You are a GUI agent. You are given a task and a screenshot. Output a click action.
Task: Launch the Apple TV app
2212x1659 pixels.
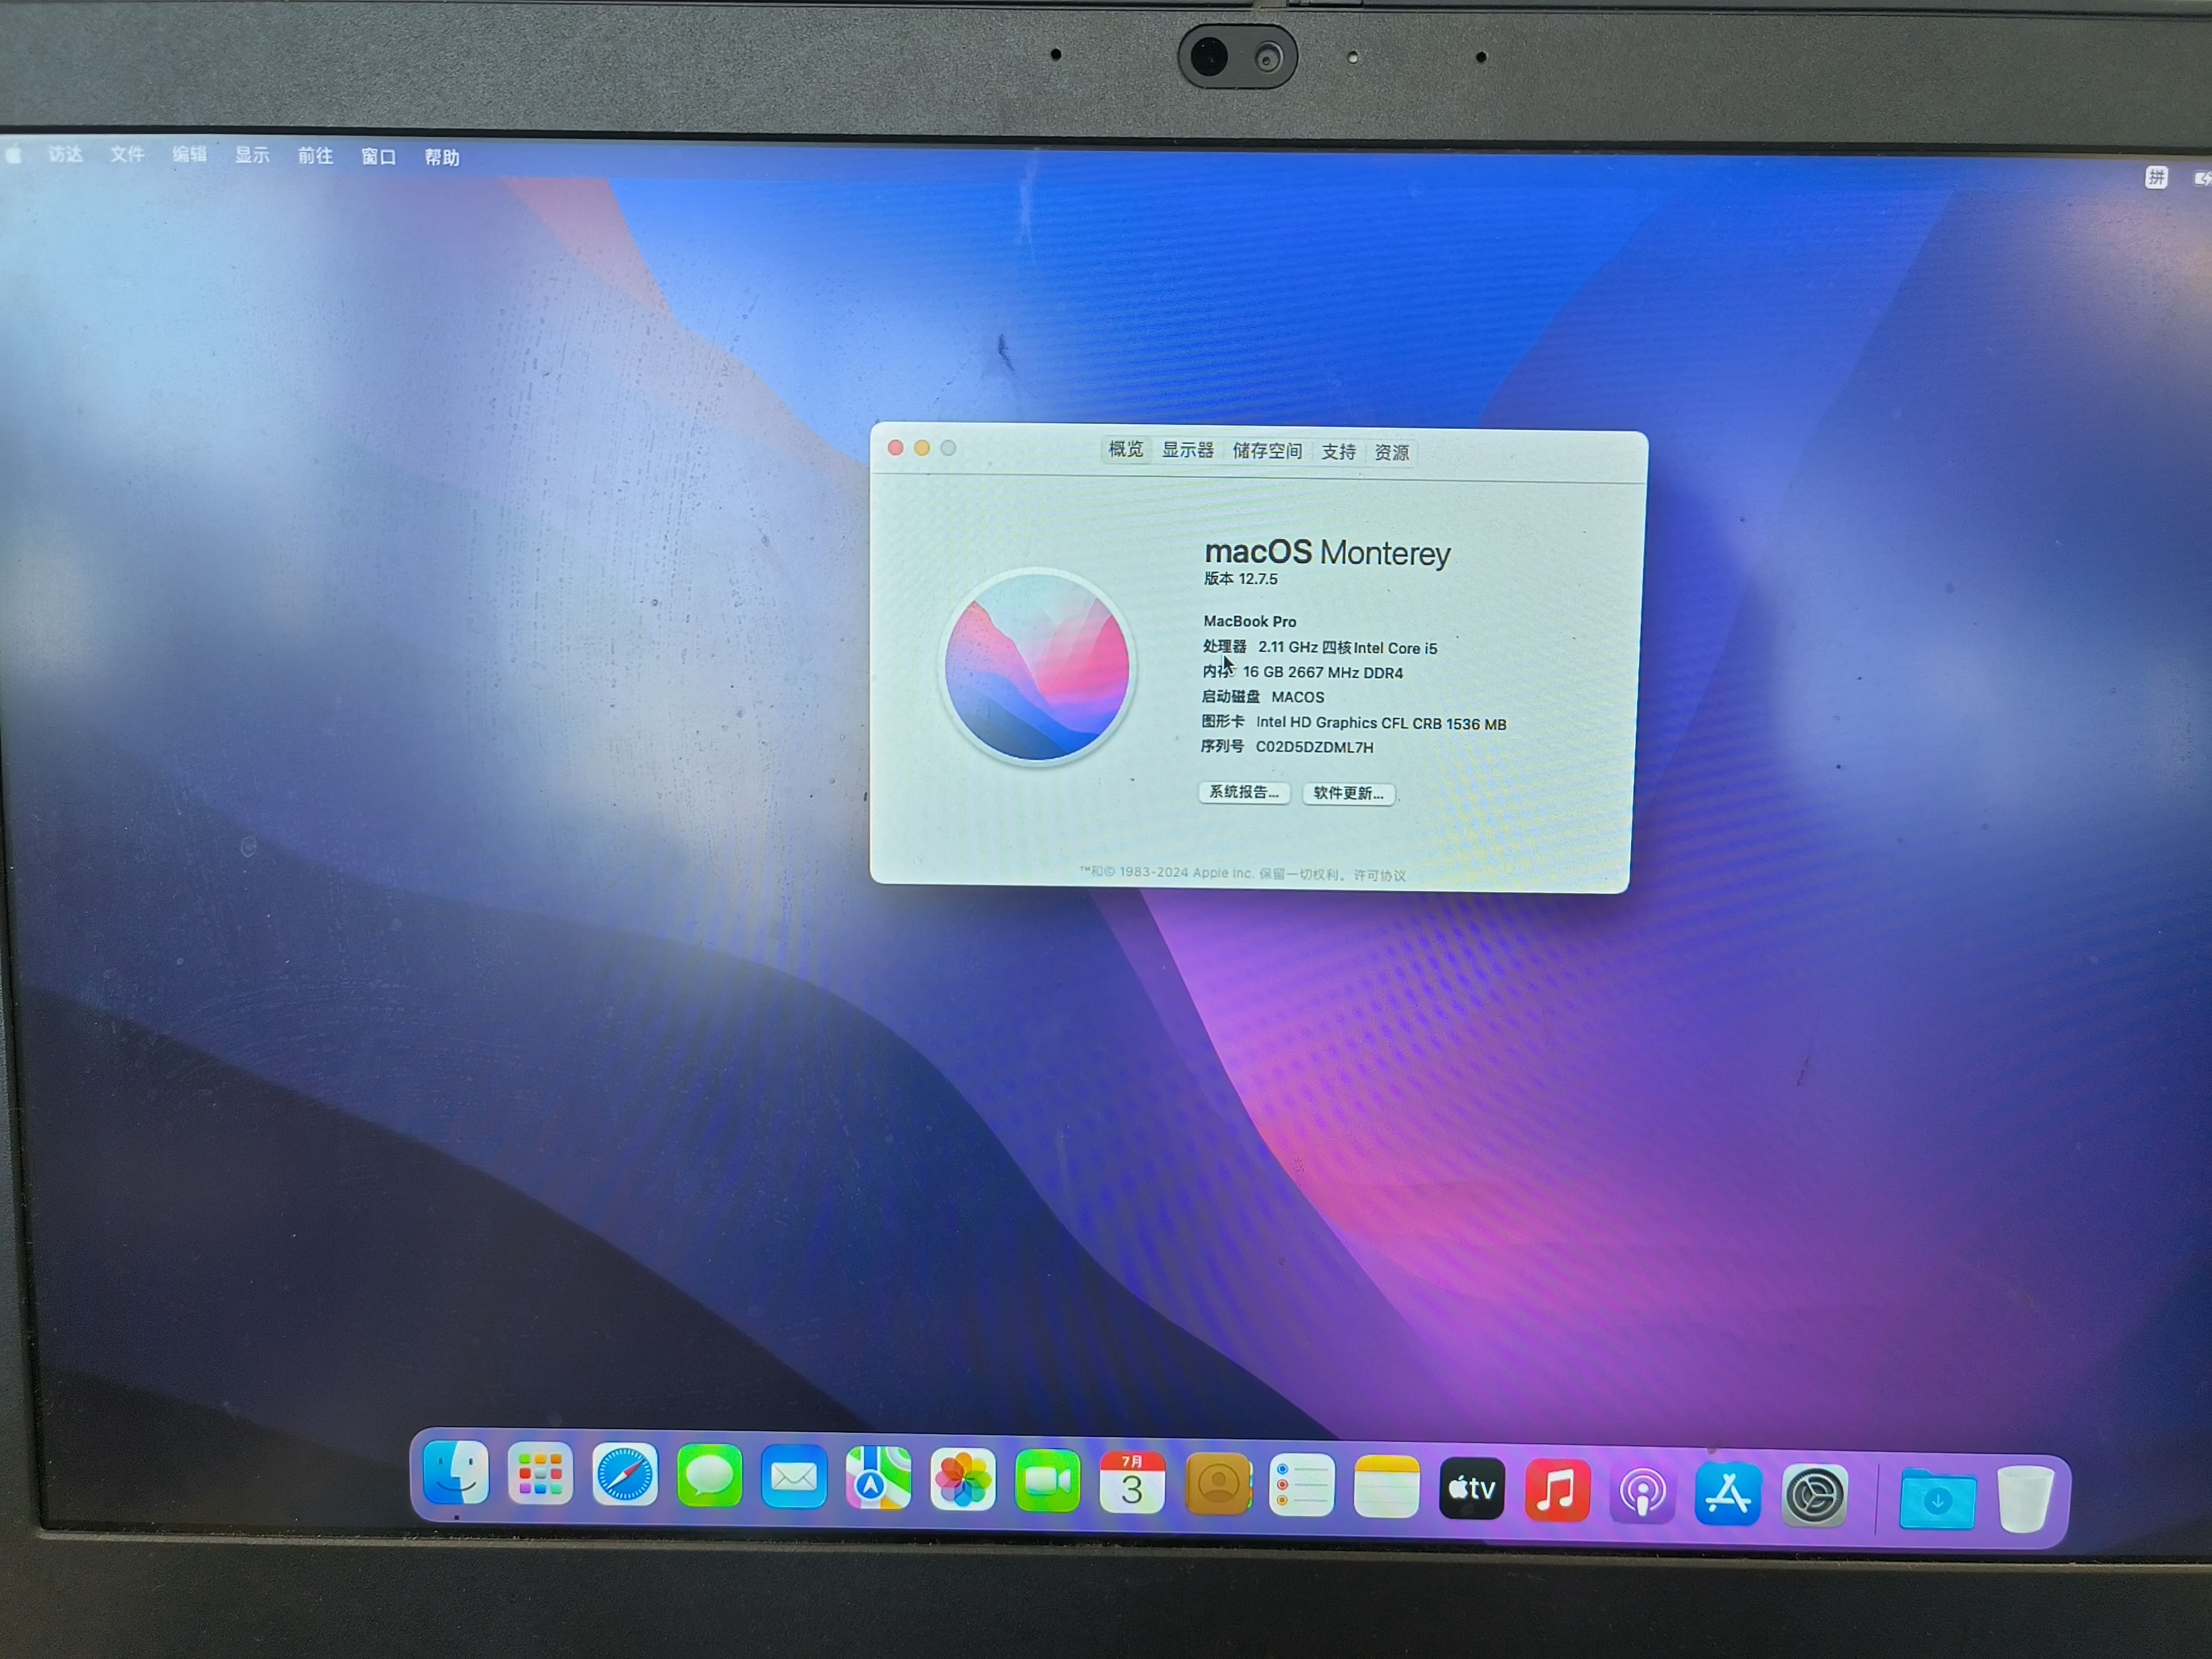(1471, 1488)
